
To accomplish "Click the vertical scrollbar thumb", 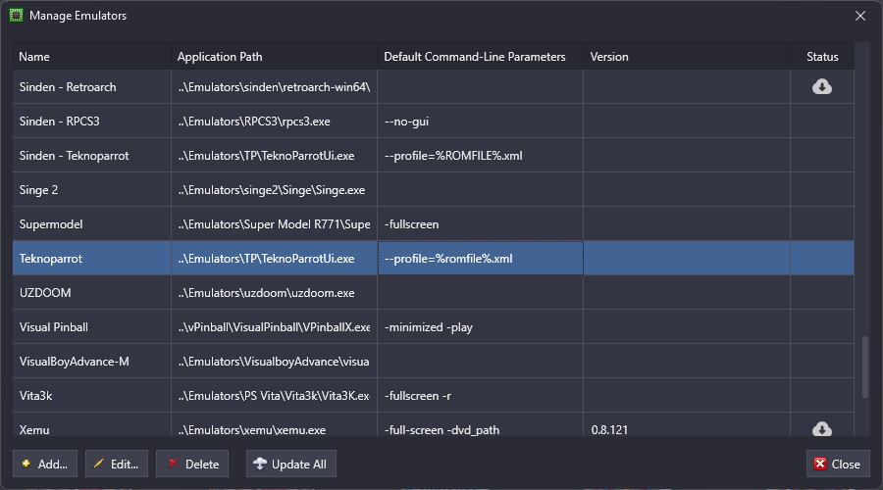I will pos(864,367).
